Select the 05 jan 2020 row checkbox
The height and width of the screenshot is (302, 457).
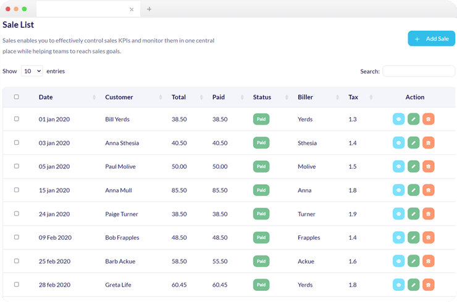coord(17,166)
